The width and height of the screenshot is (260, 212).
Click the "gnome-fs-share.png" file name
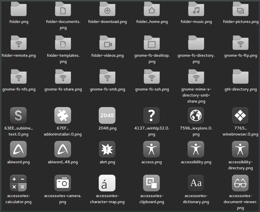tap(63, 89)
